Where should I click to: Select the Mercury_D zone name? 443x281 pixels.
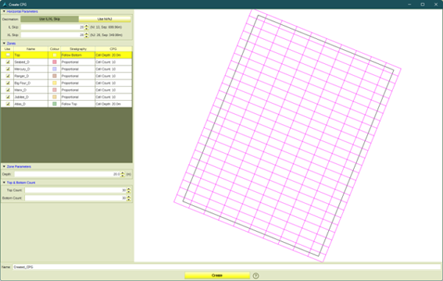click(30, 69)
